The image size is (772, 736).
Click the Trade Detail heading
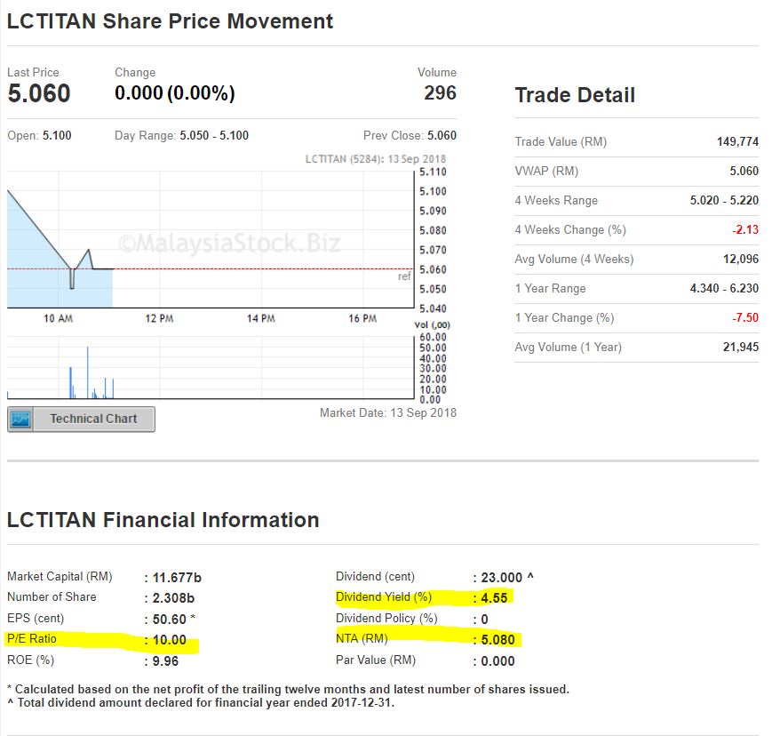[575, 95]
